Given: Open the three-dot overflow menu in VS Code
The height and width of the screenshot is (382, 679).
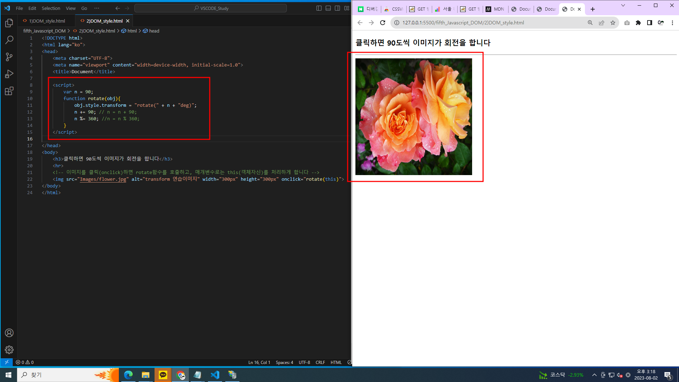Looking at the screenshot, I should 97,8.
